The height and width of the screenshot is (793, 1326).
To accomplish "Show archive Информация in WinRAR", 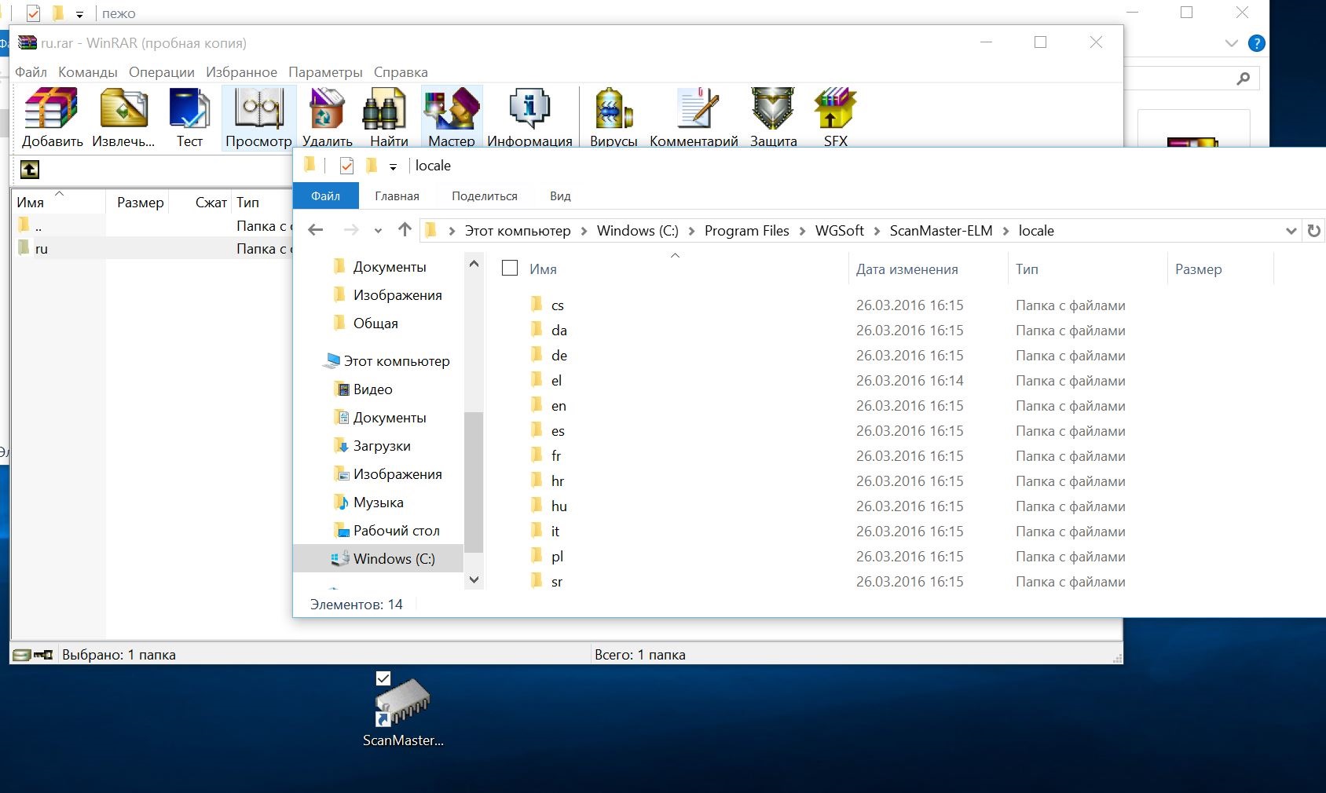I will [x=529, y=117].
